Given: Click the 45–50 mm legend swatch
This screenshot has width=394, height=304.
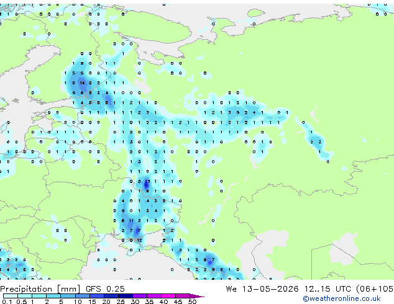Looking at the screenshot, I should 183,296.
